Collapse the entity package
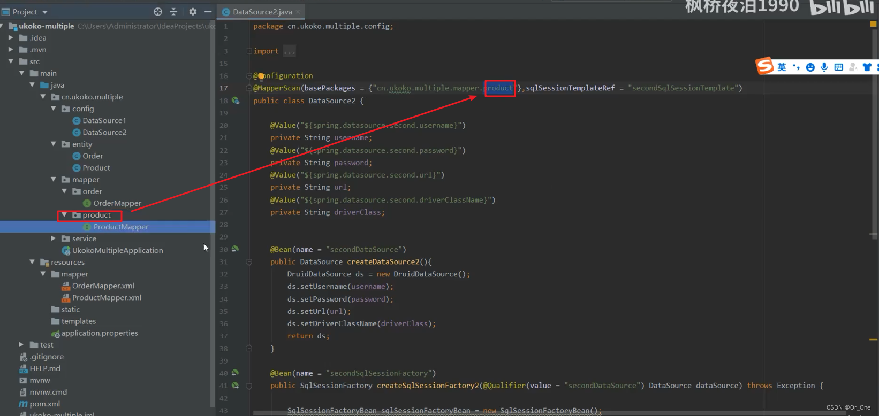This screenshot has height=416, width=879. [x=54, y=144]
